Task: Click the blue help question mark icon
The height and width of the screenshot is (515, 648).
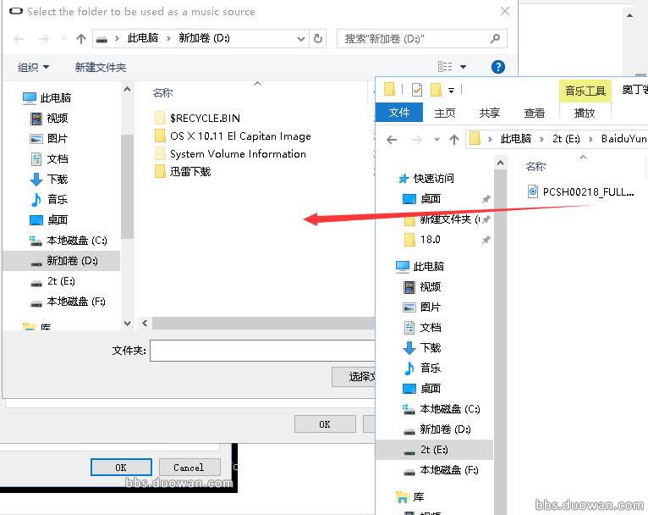Action: point(498,67)
